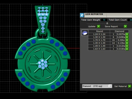The height and width of the screenshot is (99, 132).
Task: Click the green arrow next to Save Report
Action: pyautogui.click(x=125, y=26)
